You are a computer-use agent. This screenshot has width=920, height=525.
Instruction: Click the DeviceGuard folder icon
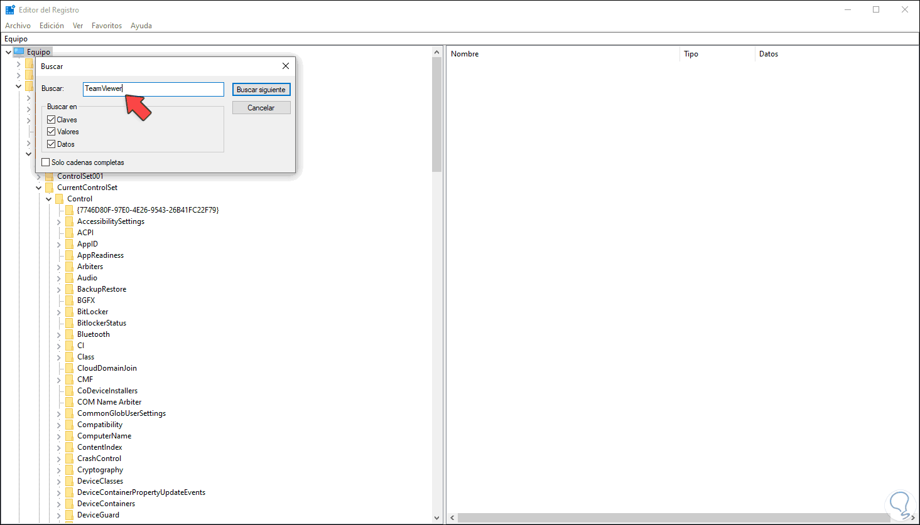coord(70,515)
